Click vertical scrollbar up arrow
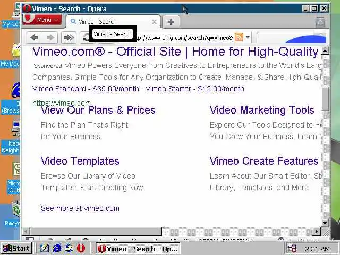The image size is (340, 255). (x=325, y=51)
